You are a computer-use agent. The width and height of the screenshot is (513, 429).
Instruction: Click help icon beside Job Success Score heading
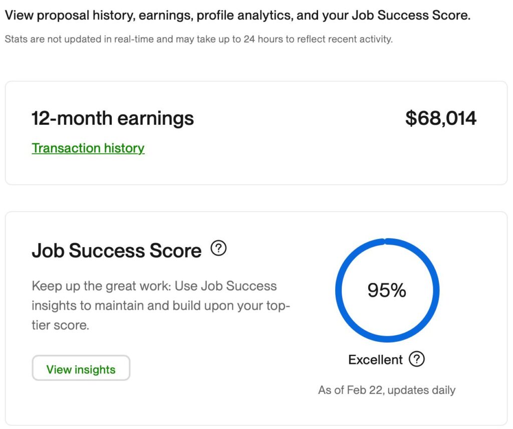218,248
